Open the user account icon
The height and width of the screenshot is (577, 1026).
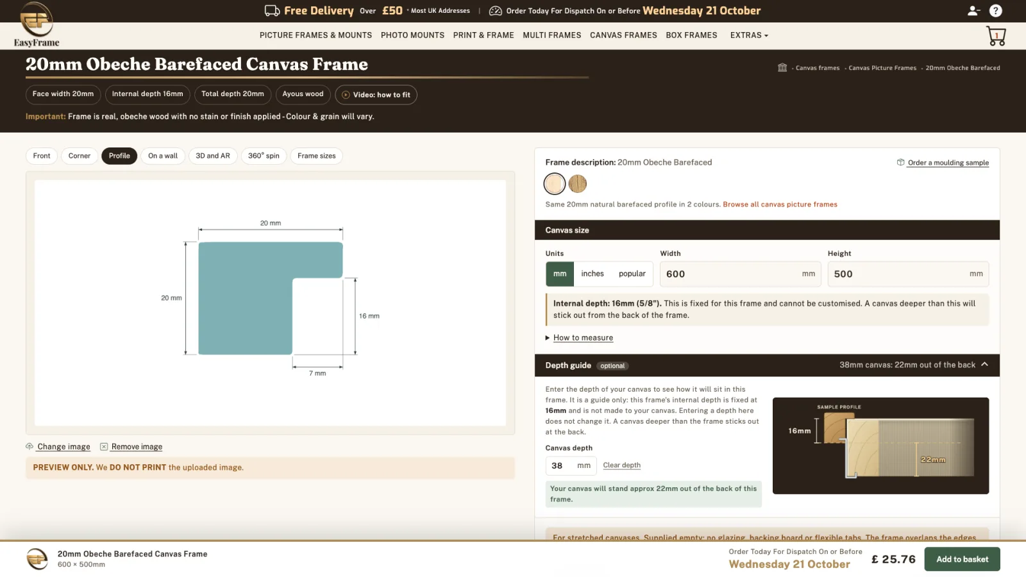(973, 10)
